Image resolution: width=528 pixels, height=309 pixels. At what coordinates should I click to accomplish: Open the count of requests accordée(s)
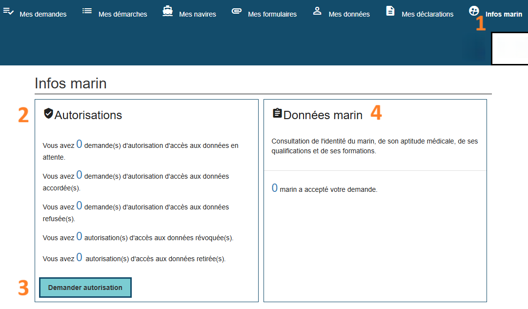[x=79, y=175]
